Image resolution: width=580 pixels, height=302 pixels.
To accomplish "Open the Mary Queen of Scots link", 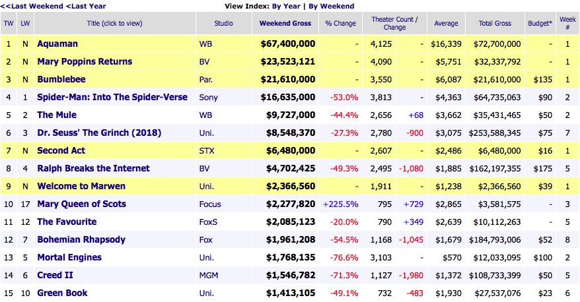I will point(82,204).
